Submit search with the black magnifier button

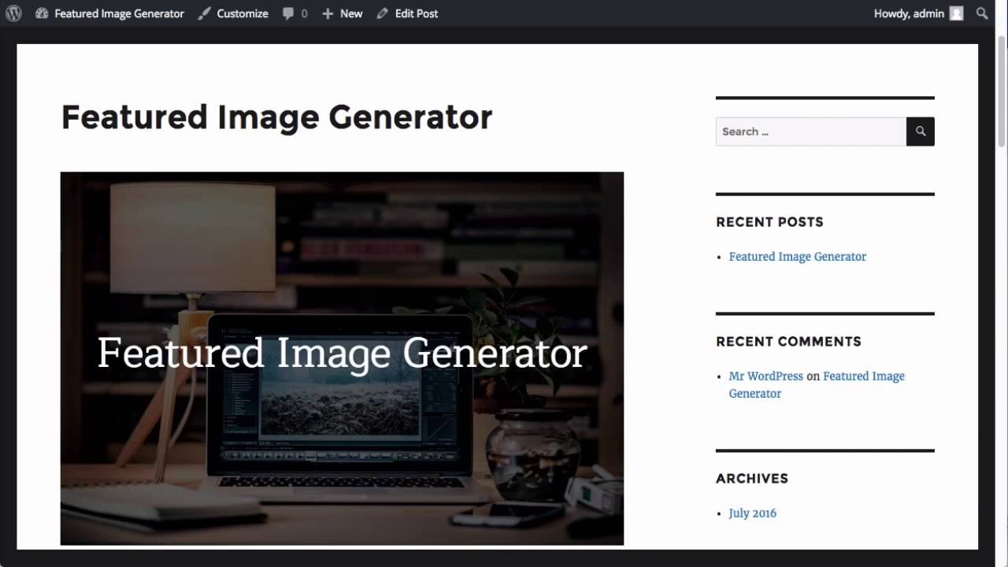[x=921, y=132]
